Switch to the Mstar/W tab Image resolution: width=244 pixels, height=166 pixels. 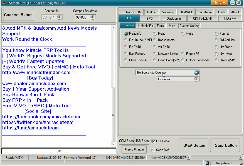pyautogui.click(x=230, y=19)
